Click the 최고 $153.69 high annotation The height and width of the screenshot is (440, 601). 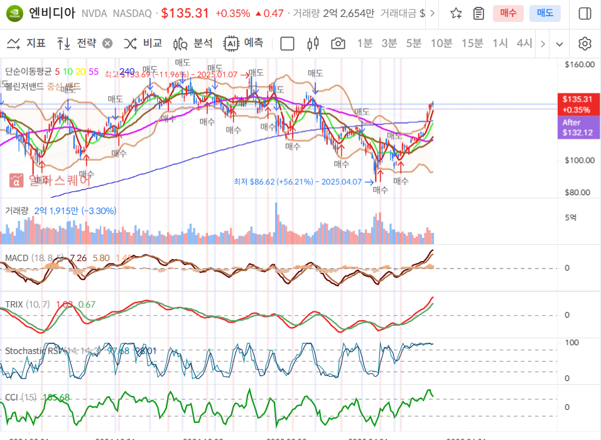click(176, 74)
